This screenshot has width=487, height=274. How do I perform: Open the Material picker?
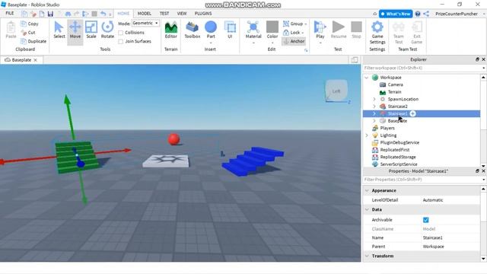point(253,30)
